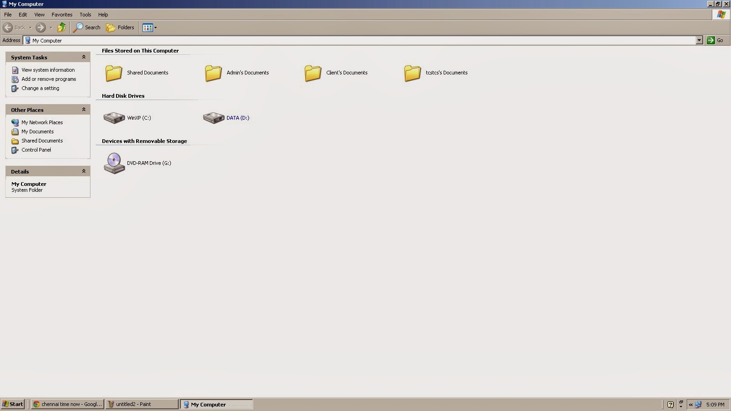Screen dimensions: 731x411
Task: Click the My Computer title bar icon
Action: coord(5,4)
